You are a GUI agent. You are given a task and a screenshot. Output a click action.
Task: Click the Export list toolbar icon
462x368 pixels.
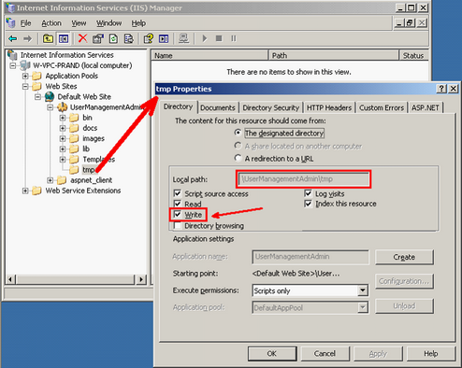[x=129, y=38]
